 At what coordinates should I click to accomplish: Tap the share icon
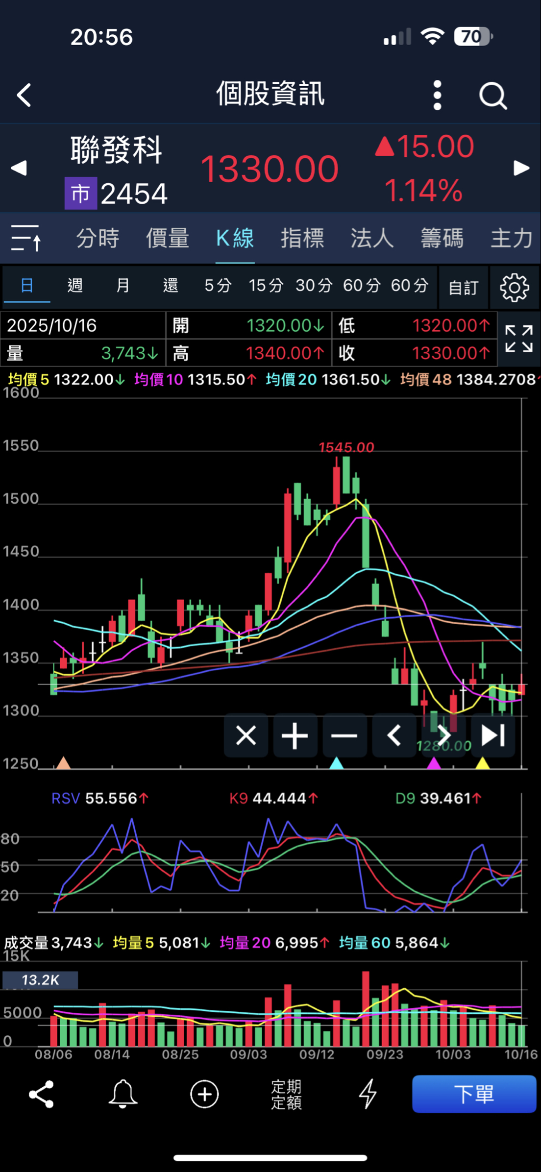[41, 1094]
